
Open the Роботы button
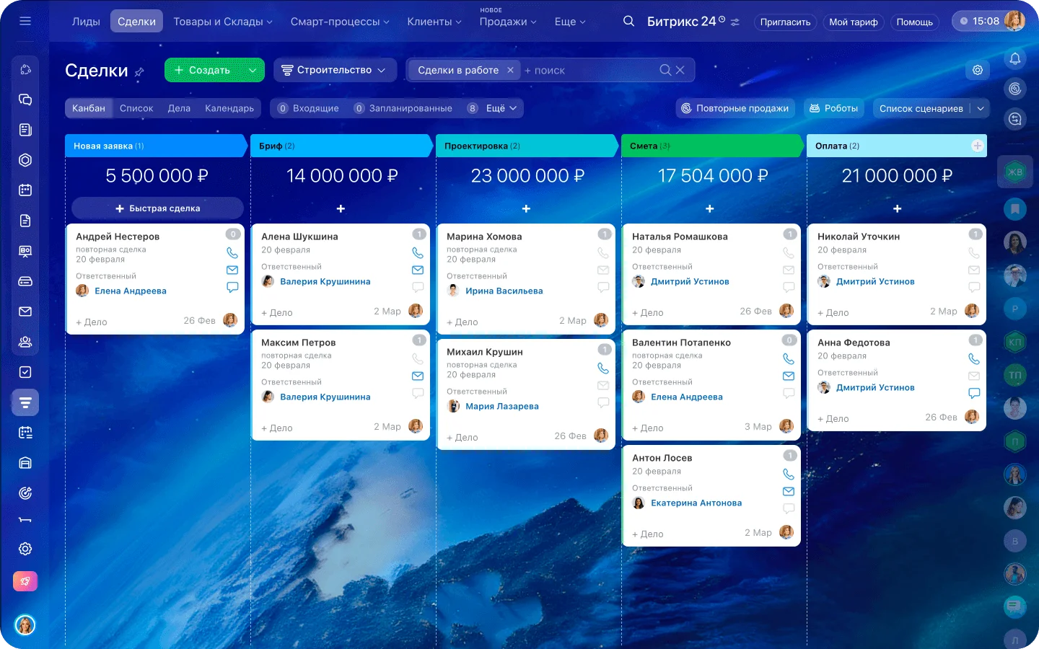(x=833, y=108)
